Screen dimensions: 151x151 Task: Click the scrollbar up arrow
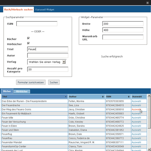coord(149,95)
